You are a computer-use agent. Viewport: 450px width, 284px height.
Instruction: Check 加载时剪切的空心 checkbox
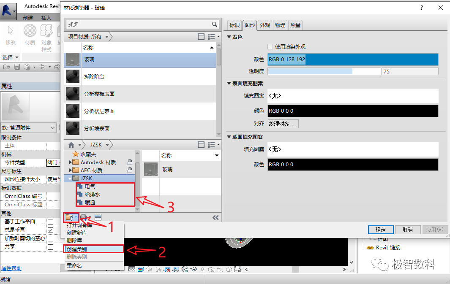[51, 238]
